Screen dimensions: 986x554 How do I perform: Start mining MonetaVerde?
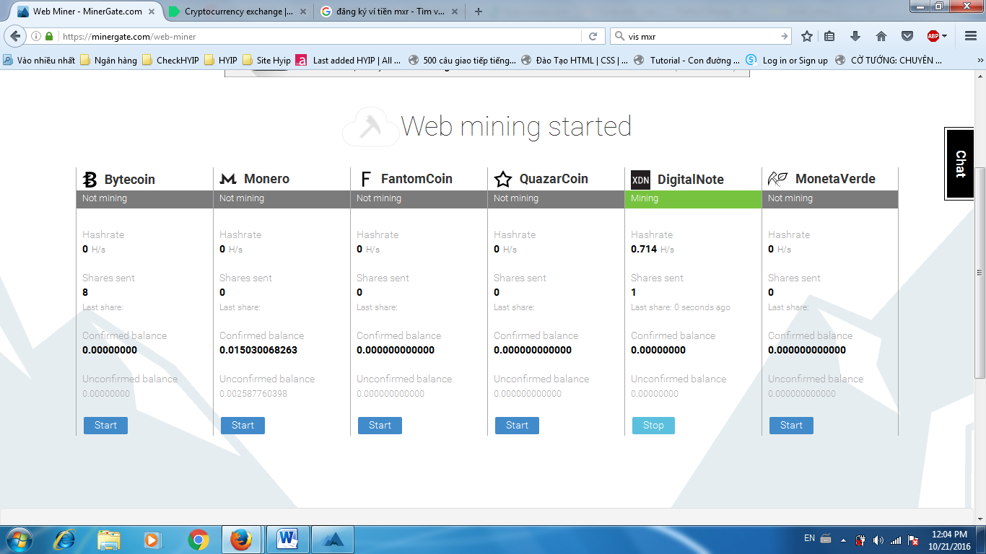pos(791,426)
